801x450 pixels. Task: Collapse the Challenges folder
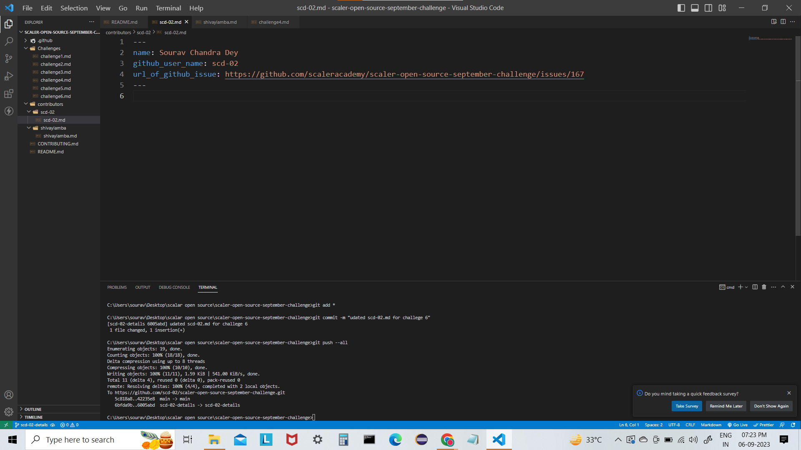26,48
